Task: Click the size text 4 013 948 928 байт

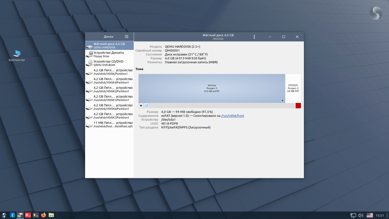Action: tap(191, 58)
